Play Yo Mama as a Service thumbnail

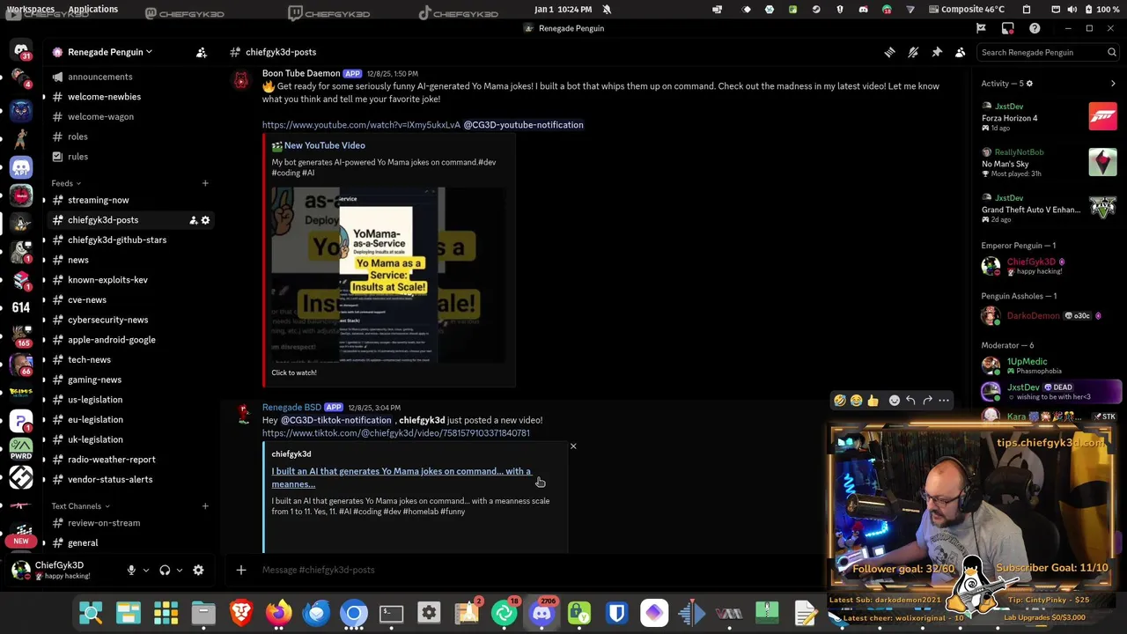tap(388, 275)
